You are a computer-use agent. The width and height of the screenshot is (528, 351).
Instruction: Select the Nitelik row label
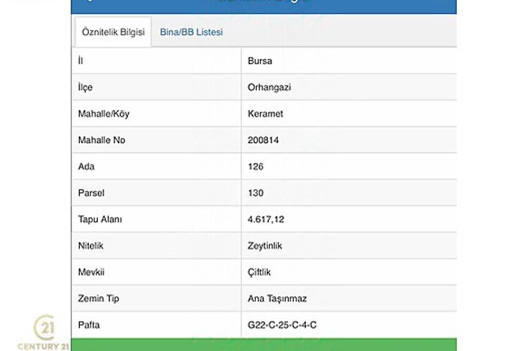(x=91, y=246)
